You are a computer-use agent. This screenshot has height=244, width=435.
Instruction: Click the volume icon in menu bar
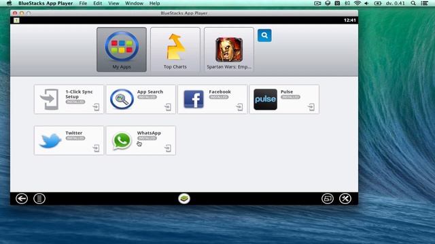point(367,3)
